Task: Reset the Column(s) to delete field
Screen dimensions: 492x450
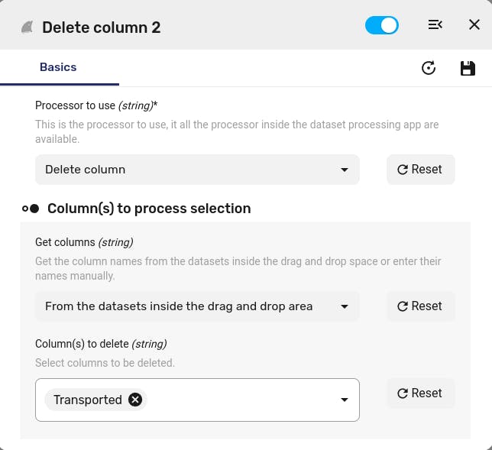Action: pos(420,393)
